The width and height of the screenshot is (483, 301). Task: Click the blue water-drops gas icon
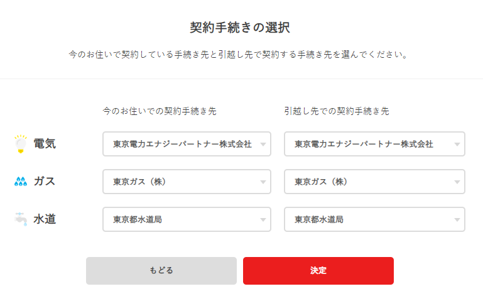pos(21,182)
